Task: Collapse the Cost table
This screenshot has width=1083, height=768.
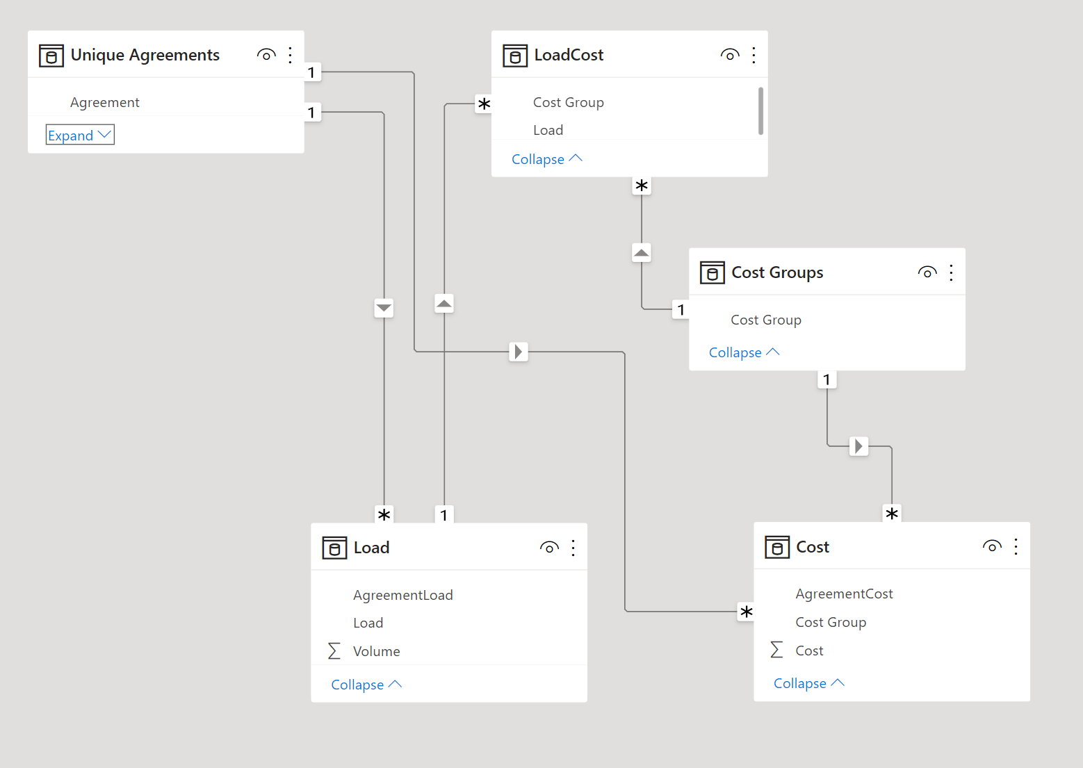Action: tap(809, 683)
